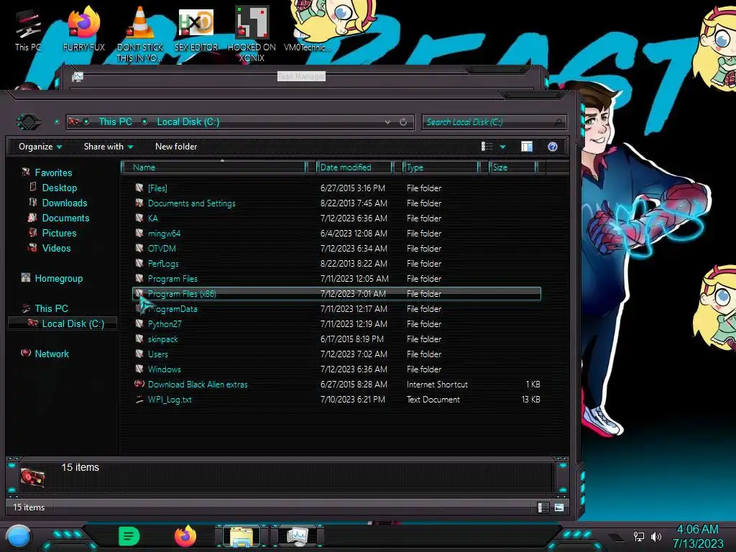Click New folder button
Screen dimensions: 736x552
point(176,147)
